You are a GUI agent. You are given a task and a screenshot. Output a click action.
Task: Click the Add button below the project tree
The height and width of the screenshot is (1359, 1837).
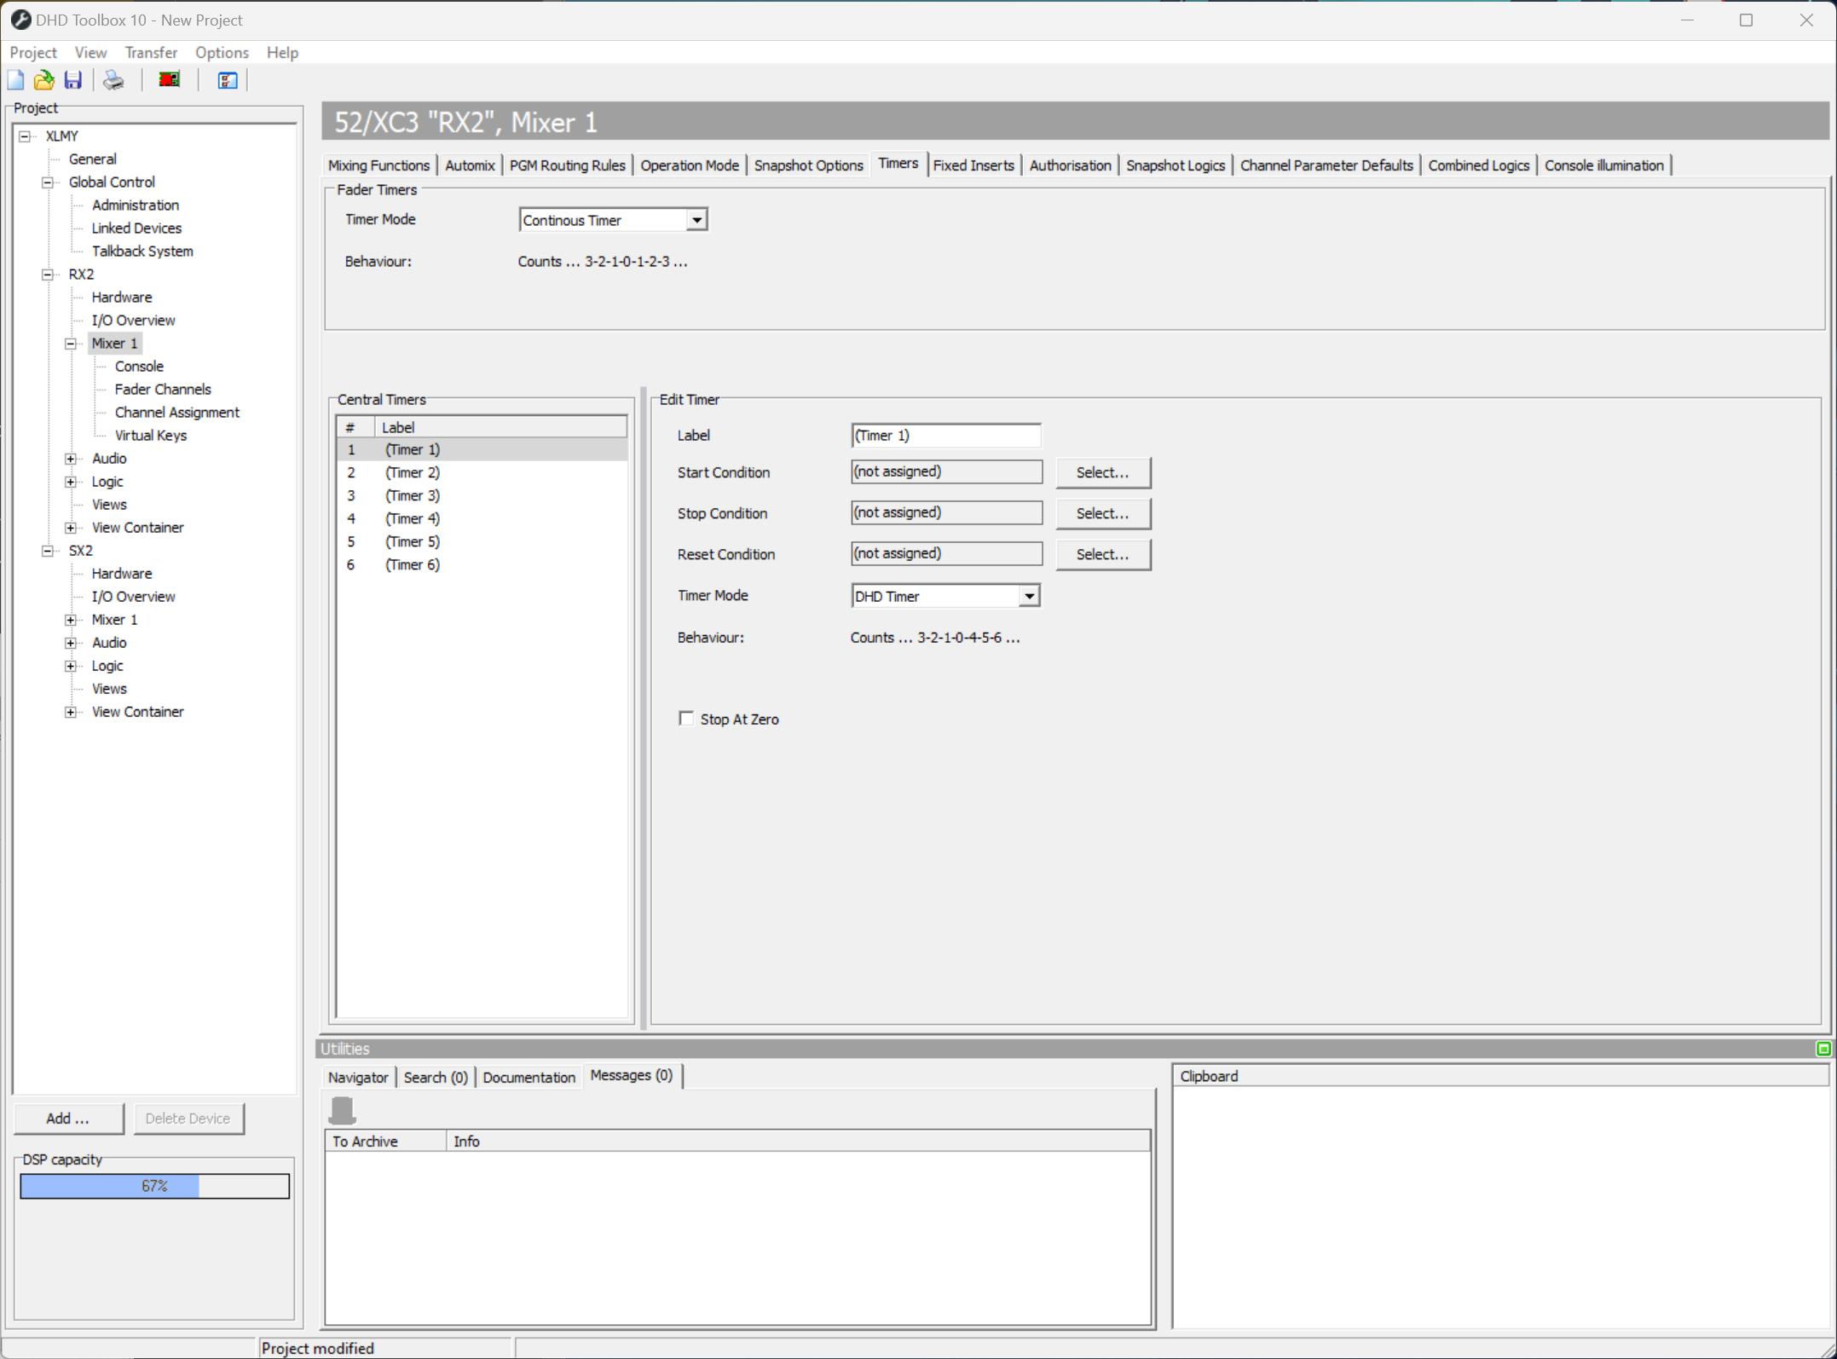(69, 1118)
